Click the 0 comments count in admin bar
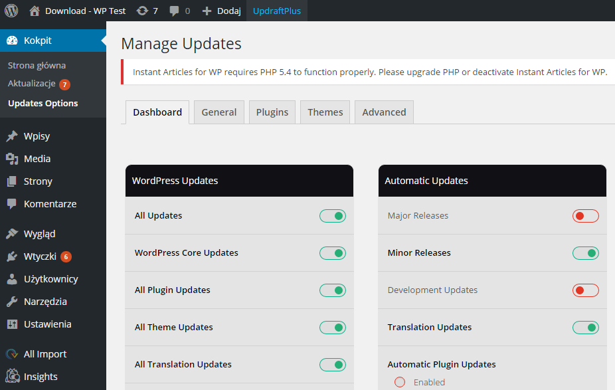The height and width of the screenshot is (390, 615). click(x=187, y=11)
